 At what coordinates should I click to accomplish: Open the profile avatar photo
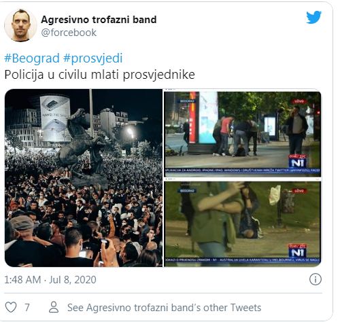point(20,25)
